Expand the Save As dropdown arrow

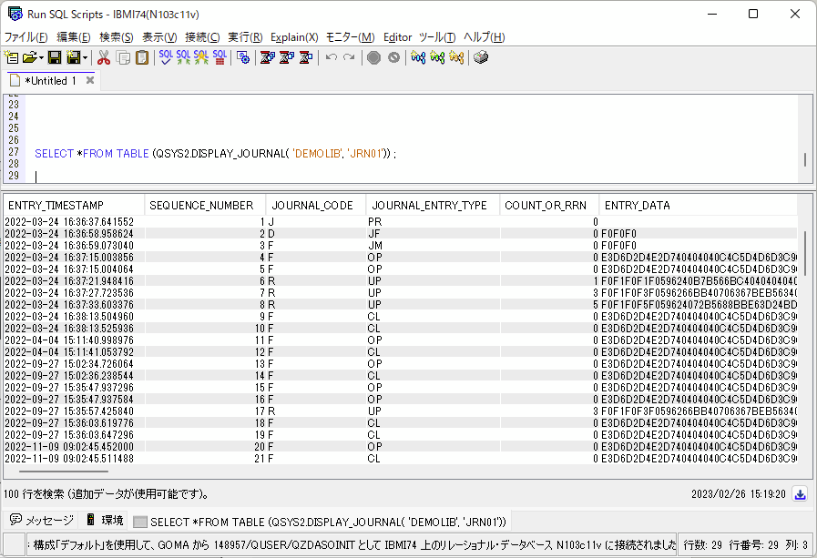point(85,57)
